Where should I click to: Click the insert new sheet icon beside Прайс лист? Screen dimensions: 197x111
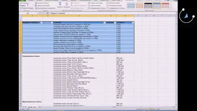(40, 107)
